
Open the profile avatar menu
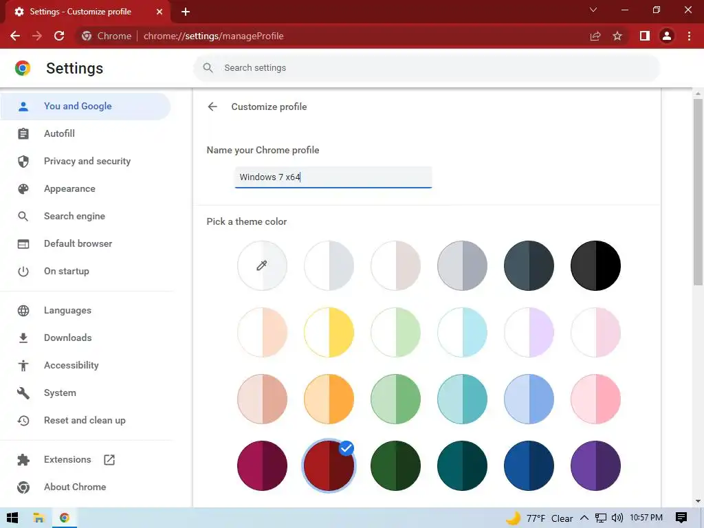tap(667, 36)
